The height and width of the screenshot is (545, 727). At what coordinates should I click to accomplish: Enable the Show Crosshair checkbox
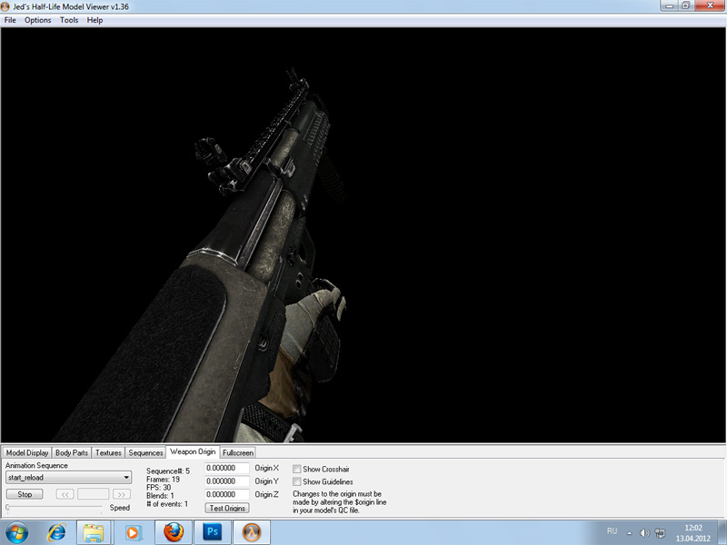click(x=297, y=469)
